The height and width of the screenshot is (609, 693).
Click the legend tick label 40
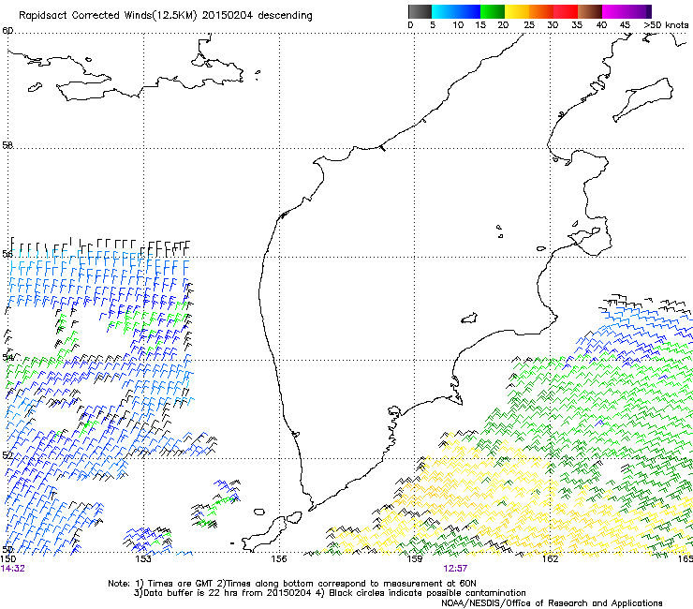601,24
